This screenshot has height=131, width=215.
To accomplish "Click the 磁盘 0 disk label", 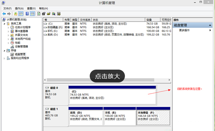I will tap(54, 88).
